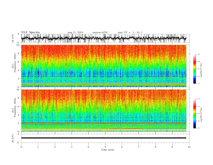Click the ch.2 spectrogram panel
The width and height of the screenshot is (213, 165).
[104, 111]
